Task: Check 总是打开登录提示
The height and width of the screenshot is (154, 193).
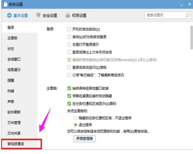Action: tap(69, 45)
